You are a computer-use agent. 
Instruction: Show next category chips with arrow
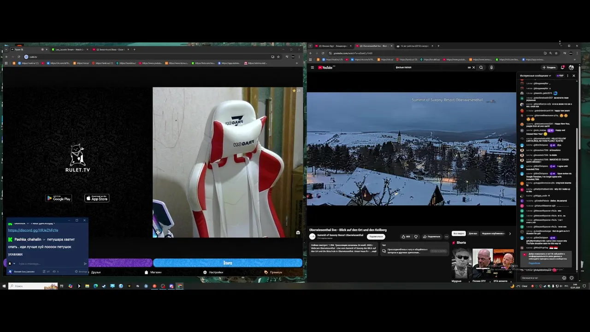pos(509,233)
